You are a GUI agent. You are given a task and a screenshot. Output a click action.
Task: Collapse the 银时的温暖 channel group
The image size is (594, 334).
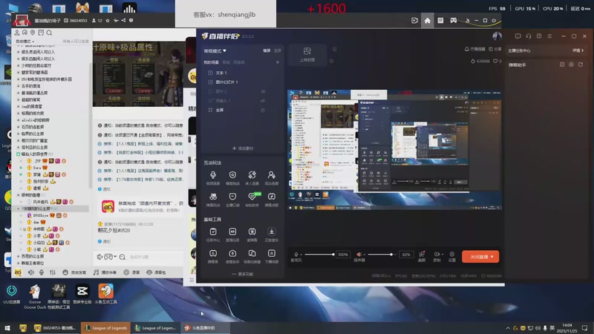click(x=18, y=195)
